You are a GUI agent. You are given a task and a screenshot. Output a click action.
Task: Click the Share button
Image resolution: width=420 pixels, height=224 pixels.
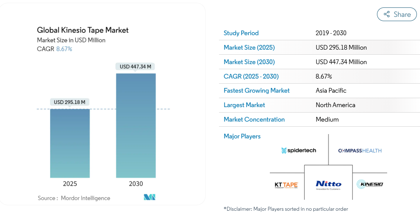point(397,14)
